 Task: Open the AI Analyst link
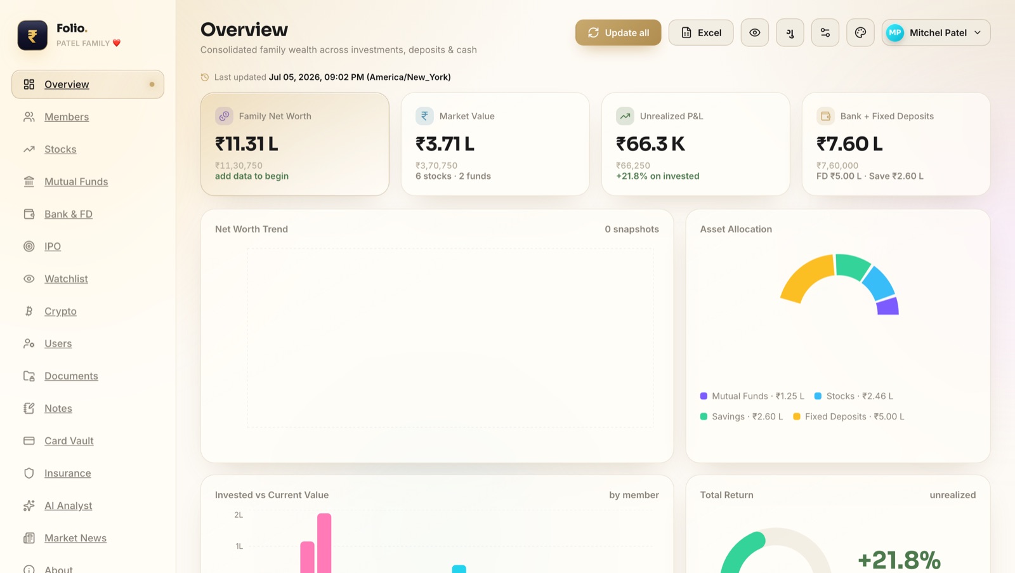(68, 505)
